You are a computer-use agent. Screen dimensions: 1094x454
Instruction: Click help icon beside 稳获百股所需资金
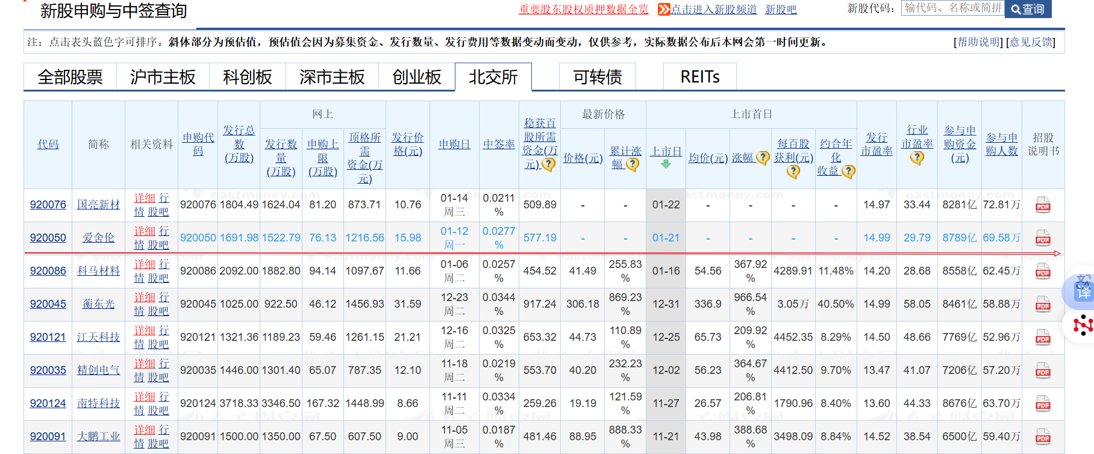548,164
